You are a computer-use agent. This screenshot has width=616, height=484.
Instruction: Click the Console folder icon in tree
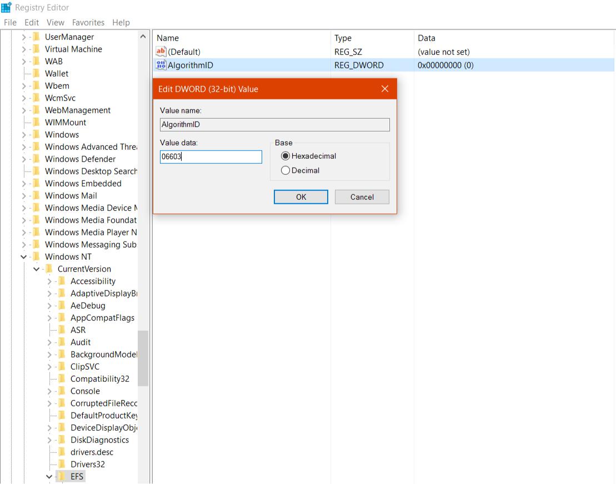tap(62, 391)
